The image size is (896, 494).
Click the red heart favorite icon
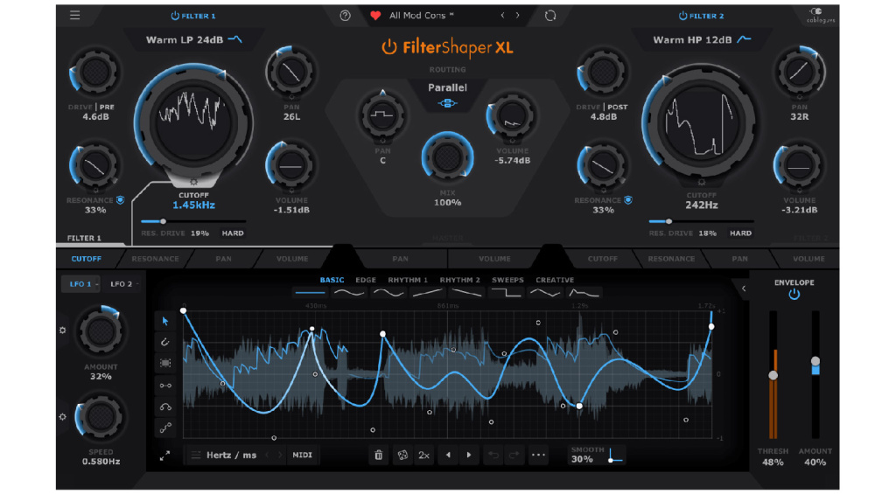tap(375, 16)
